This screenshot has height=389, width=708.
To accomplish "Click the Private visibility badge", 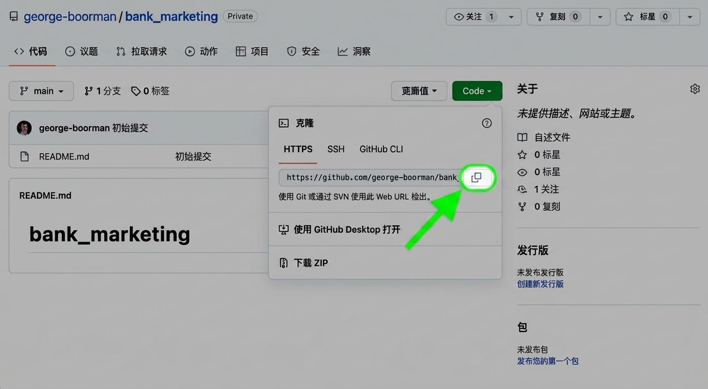I will point(240,17).
